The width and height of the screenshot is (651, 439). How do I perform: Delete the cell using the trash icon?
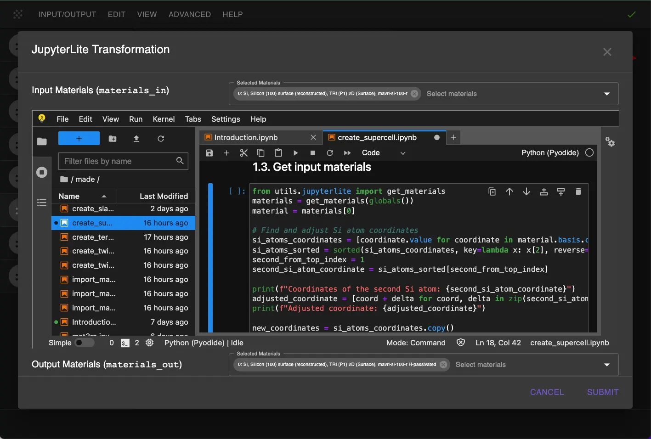coord(578,191)
